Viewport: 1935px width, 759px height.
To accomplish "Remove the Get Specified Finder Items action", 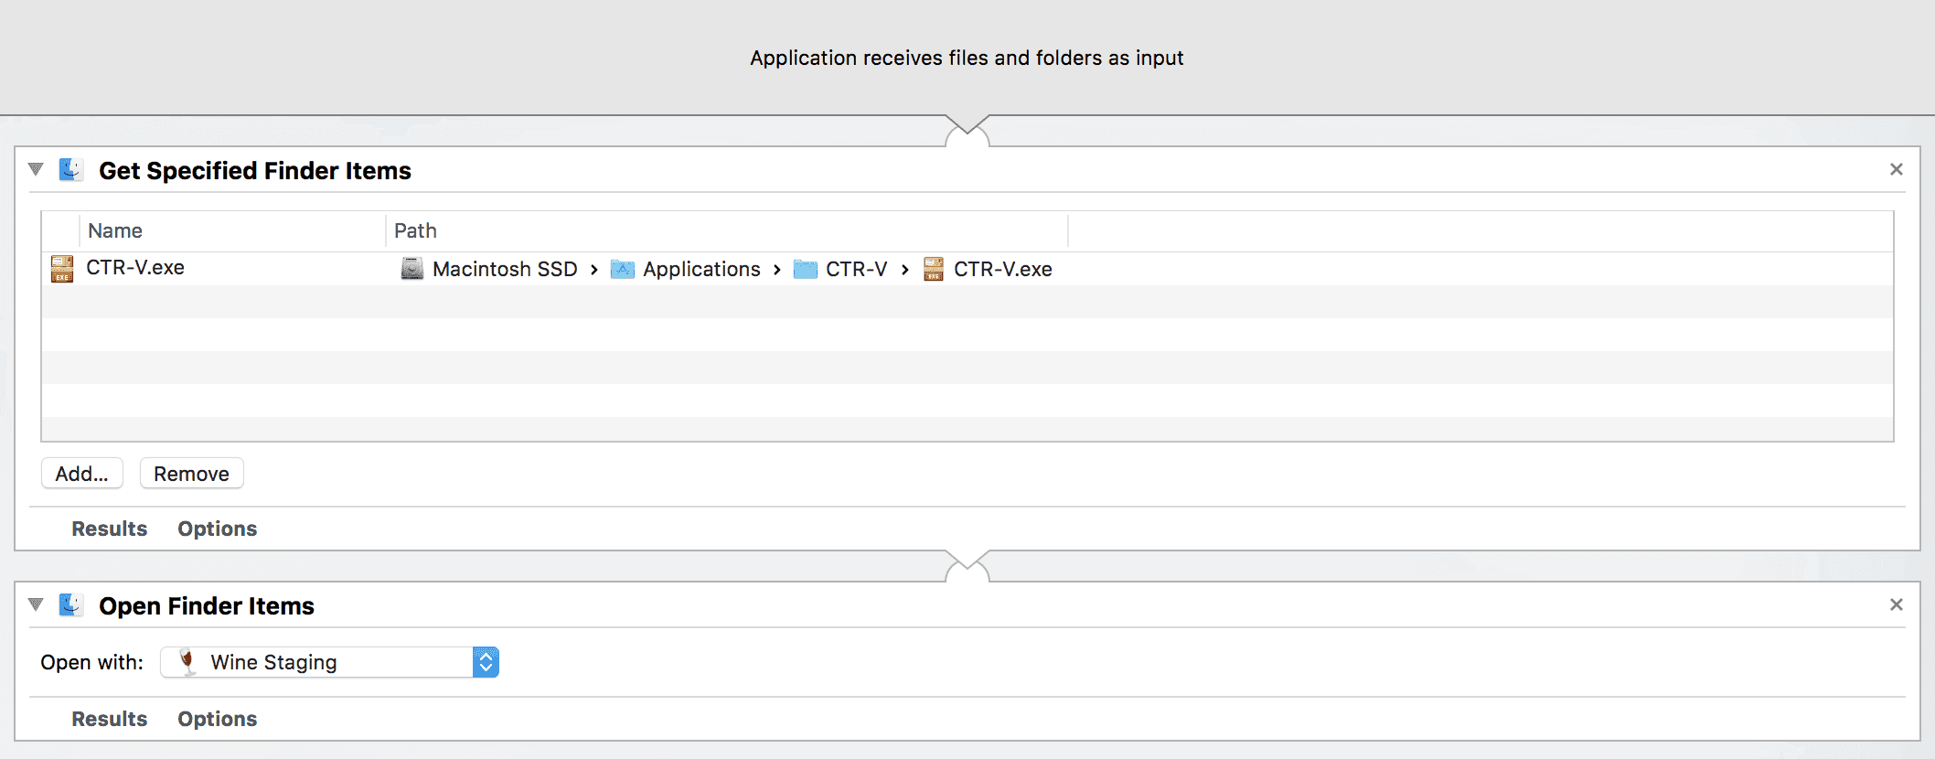I will coord(1897,169).
